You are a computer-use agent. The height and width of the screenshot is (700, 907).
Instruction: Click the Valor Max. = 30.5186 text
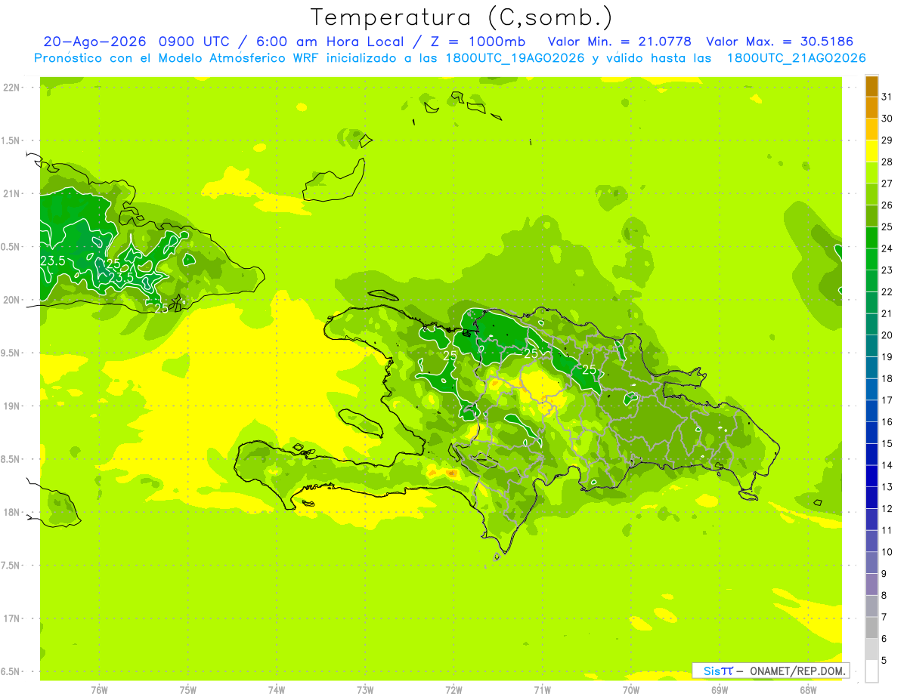click(779, 42)
